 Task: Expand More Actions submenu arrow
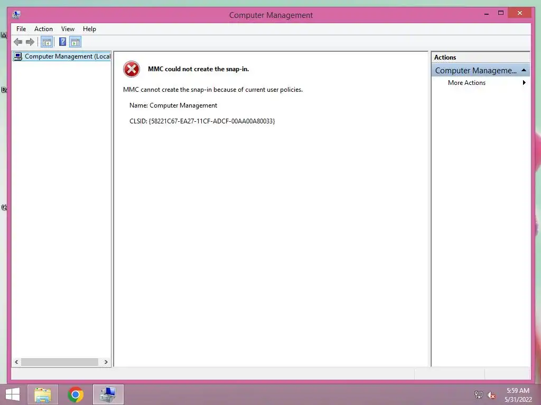pyautogui.click(x=524, y=83)
